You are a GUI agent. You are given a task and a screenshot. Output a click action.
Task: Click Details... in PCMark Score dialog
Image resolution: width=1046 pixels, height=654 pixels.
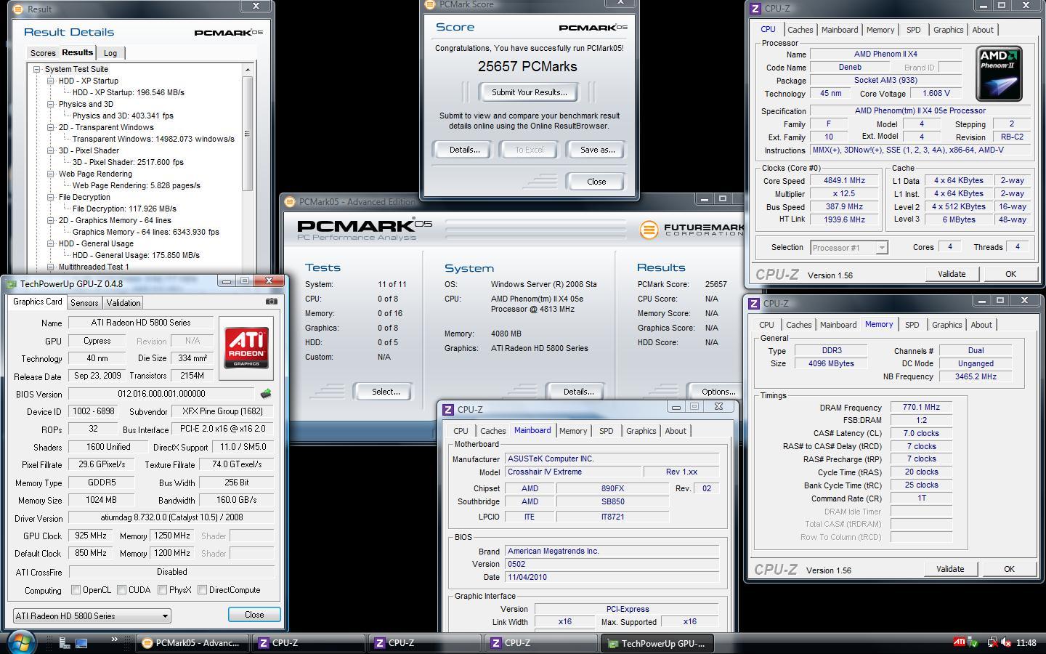point(465,150)
